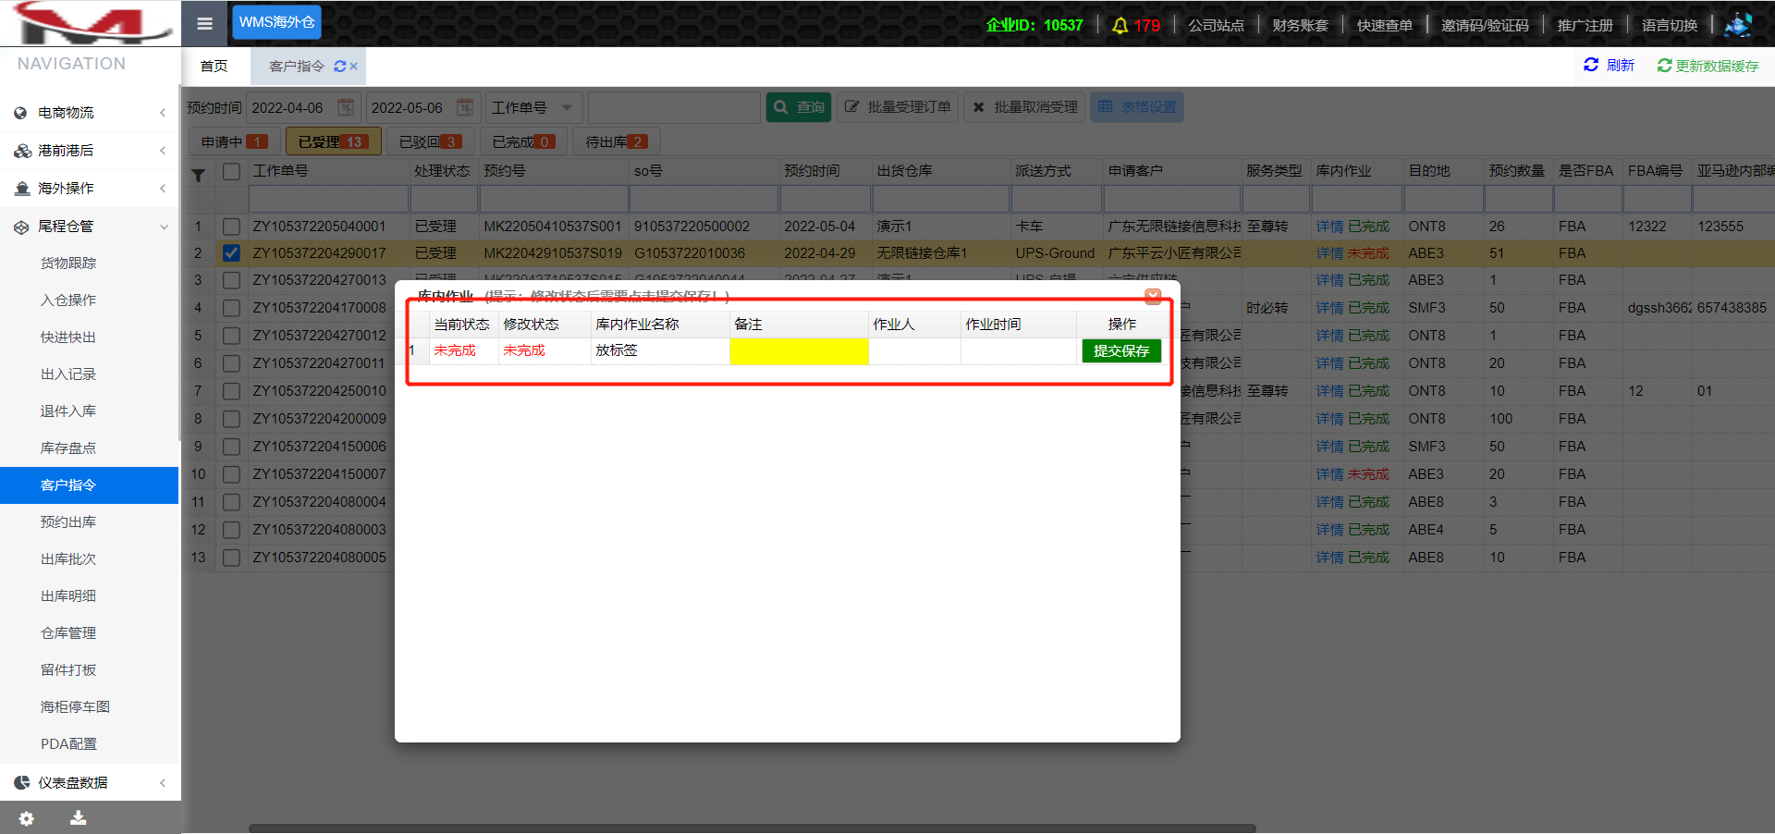Click the settings gear icon in sidebar
This screenshot has height=834, width=1775.
[26, 818]
